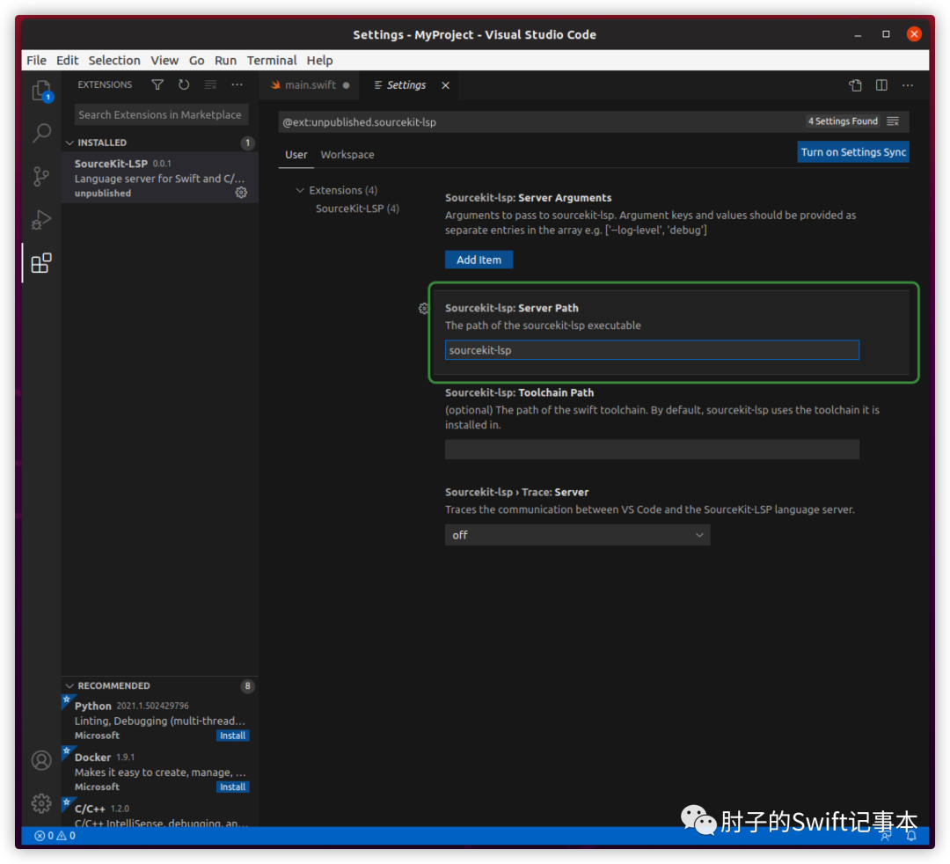Select SourceKit-LSP (4) in settings tree
This screenshot has height=864, width=950.
(357, 209)
